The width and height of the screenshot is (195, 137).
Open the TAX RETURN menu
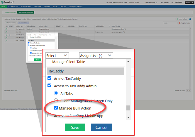pos(37,6)
